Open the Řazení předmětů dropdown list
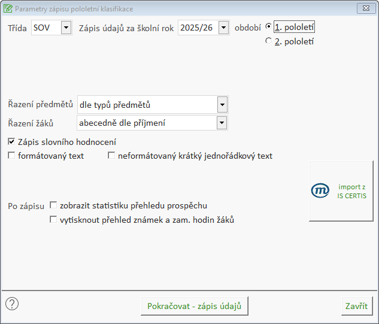379x324 pixels. [x=222, y=105]
